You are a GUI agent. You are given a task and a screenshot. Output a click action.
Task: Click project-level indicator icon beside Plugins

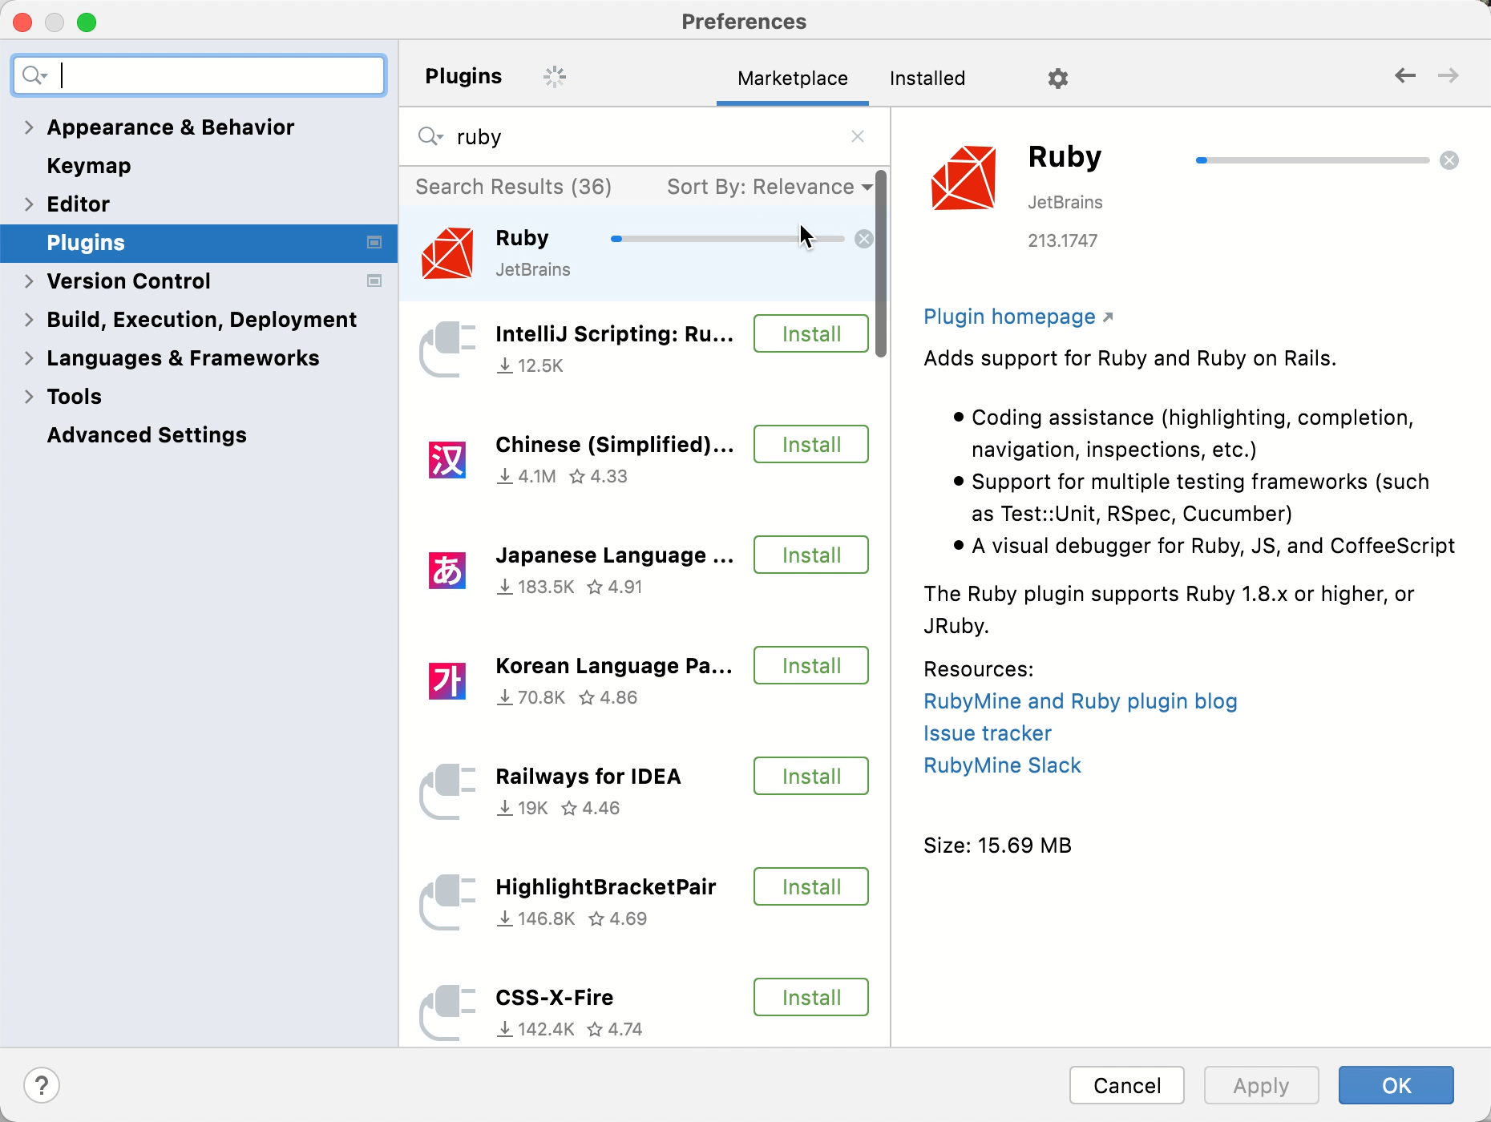[374, 243]
